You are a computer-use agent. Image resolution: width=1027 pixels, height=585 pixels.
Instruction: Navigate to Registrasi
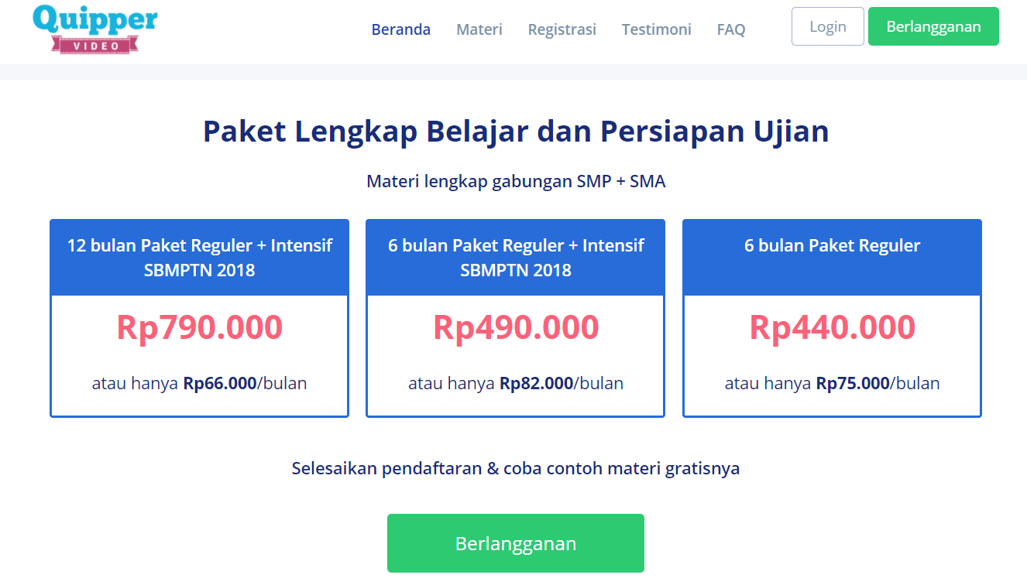click(x=562, y=29)
